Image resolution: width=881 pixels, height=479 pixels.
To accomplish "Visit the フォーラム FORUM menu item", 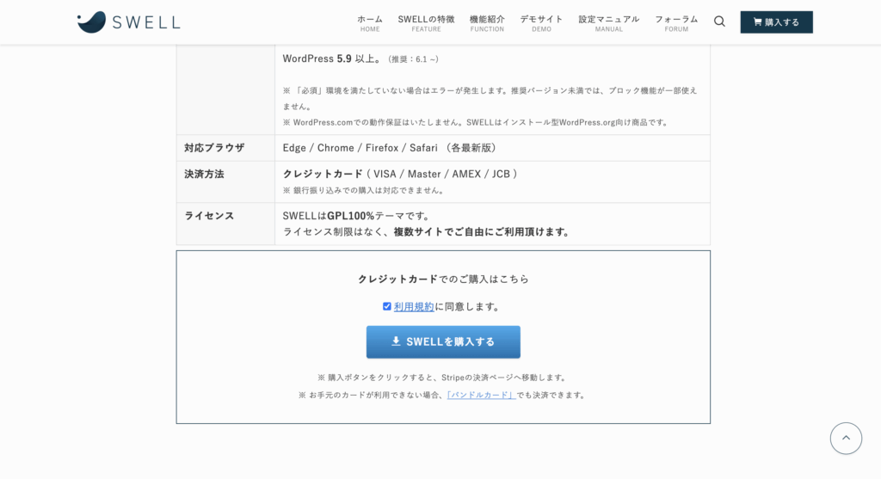I will coord(676,22).
